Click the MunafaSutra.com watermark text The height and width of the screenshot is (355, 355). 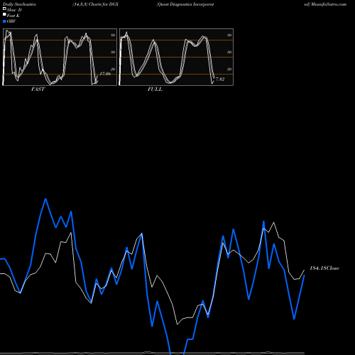coord(329,4)
